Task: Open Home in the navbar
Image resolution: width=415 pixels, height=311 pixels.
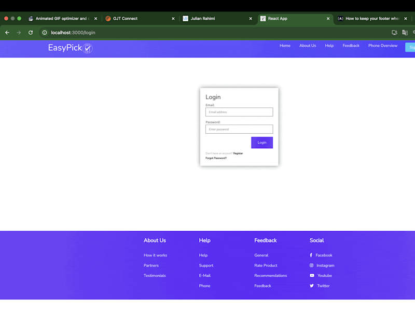Action: click(x=285, y=46)
